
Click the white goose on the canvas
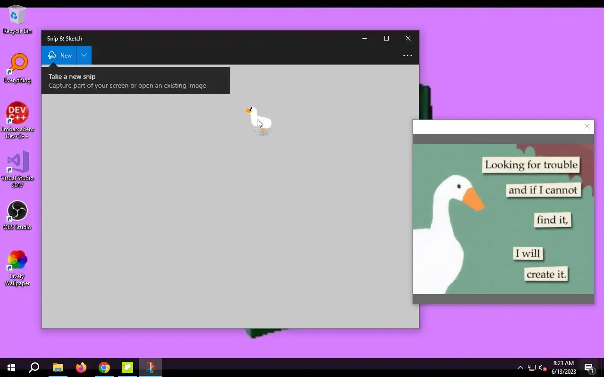point(258,119)
